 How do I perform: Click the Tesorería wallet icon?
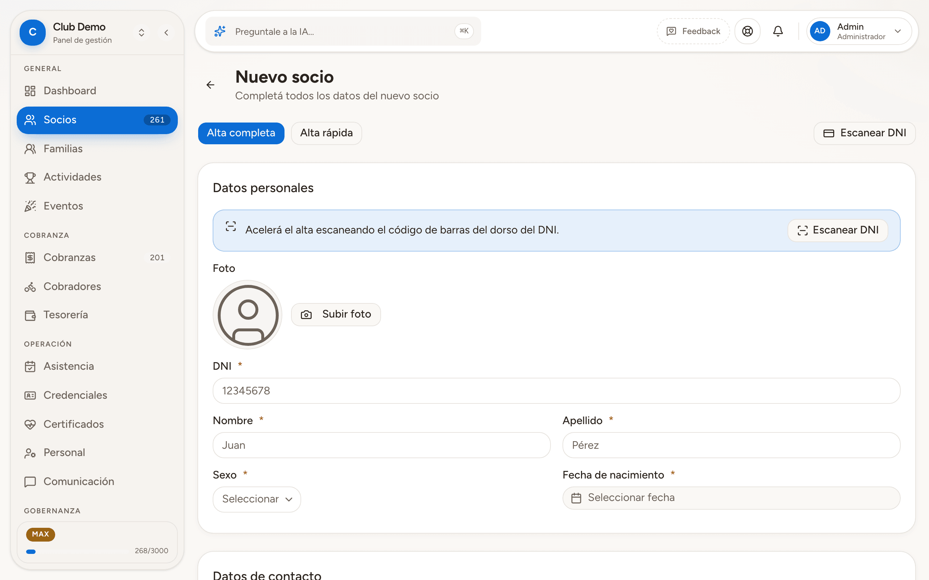[x=30, y=315]
